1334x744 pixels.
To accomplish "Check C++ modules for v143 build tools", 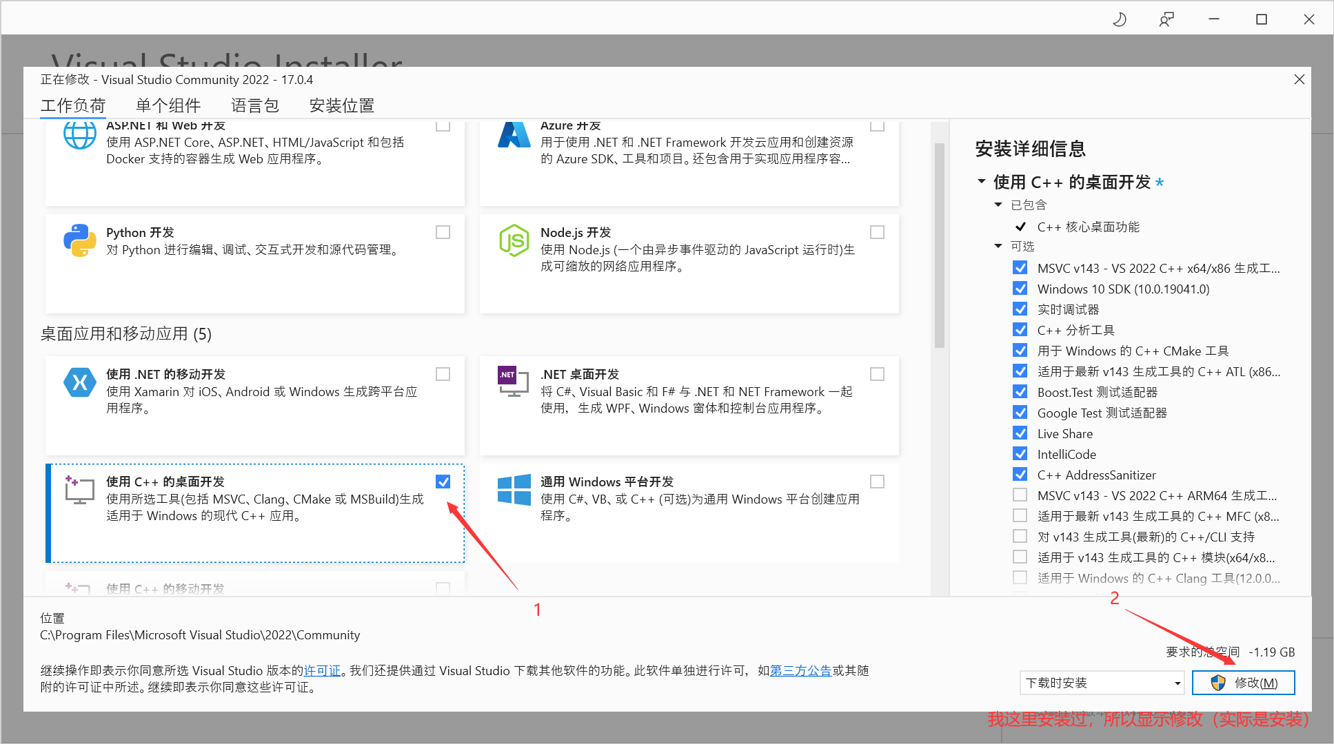I will pyautogui.click(x=1020, y=557).
